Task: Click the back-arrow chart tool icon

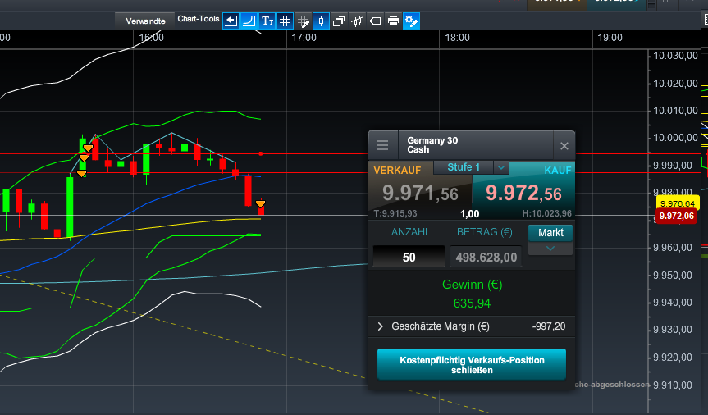Action: pyautogui.click(x=231, y=21)
